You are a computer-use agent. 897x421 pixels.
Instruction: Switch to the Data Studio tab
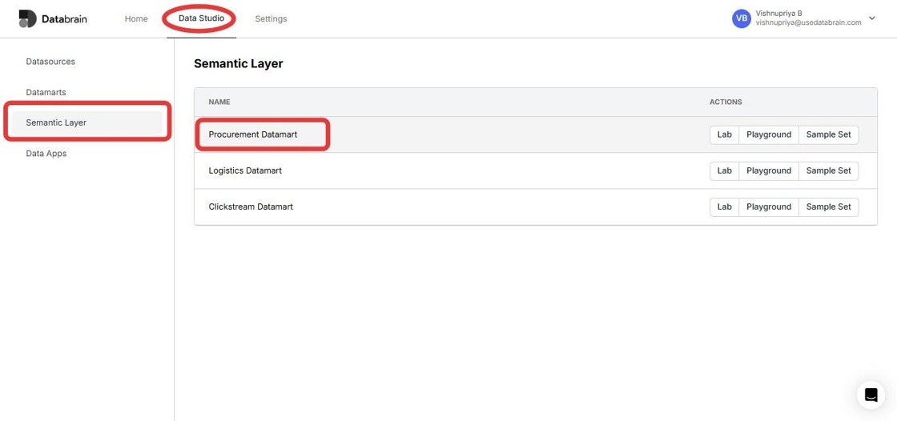201,18
